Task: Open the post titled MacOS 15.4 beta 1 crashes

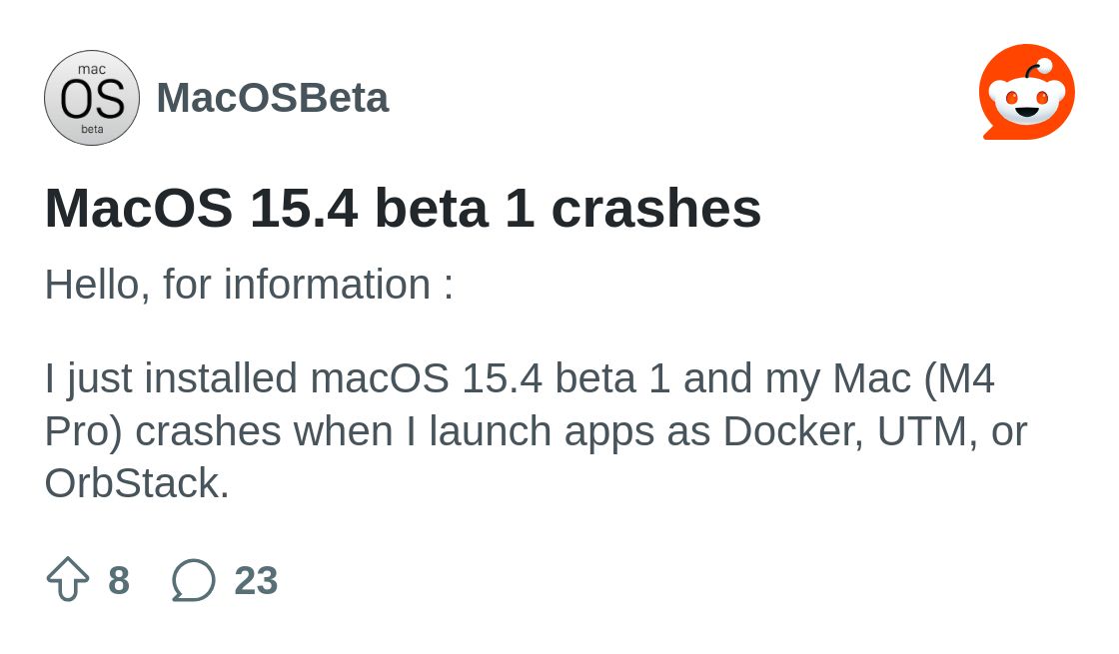Action: click(x=403, y=209)
